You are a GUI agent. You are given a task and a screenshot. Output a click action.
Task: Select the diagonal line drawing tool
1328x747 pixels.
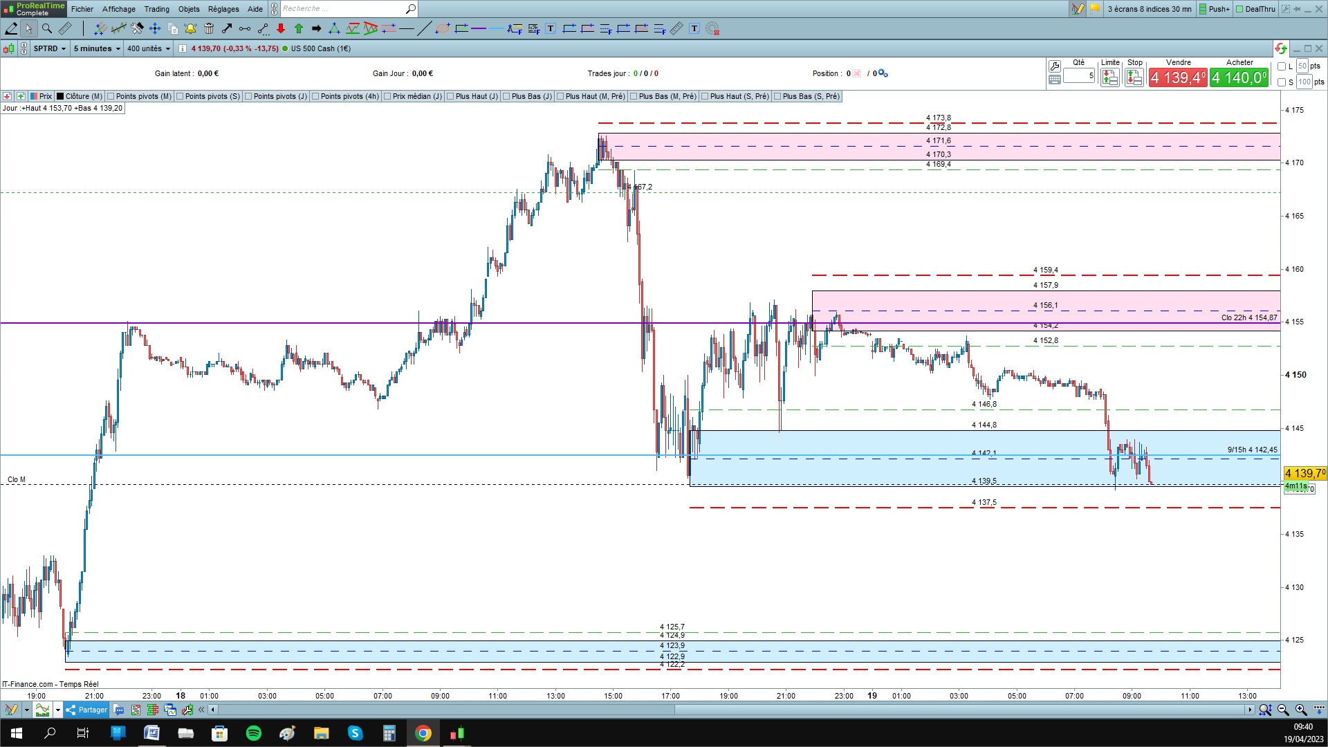424,28
